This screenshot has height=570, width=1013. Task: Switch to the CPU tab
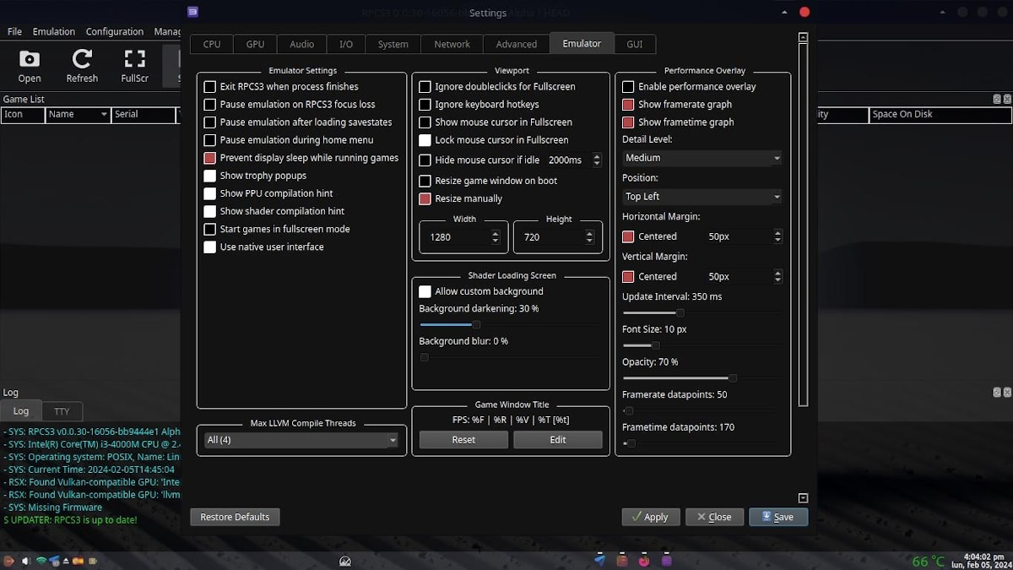212,44
